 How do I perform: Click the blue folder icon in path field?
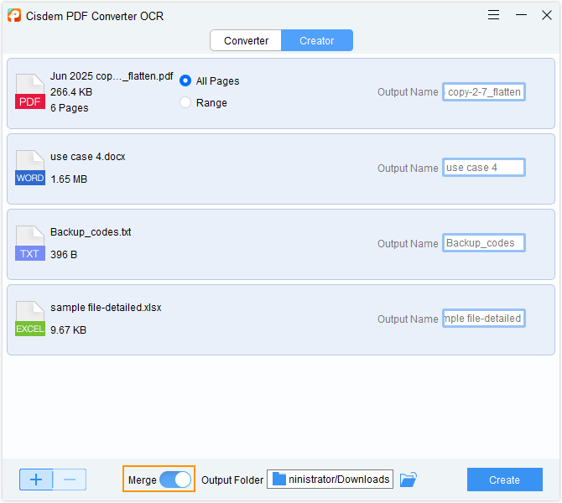point(279,479)
